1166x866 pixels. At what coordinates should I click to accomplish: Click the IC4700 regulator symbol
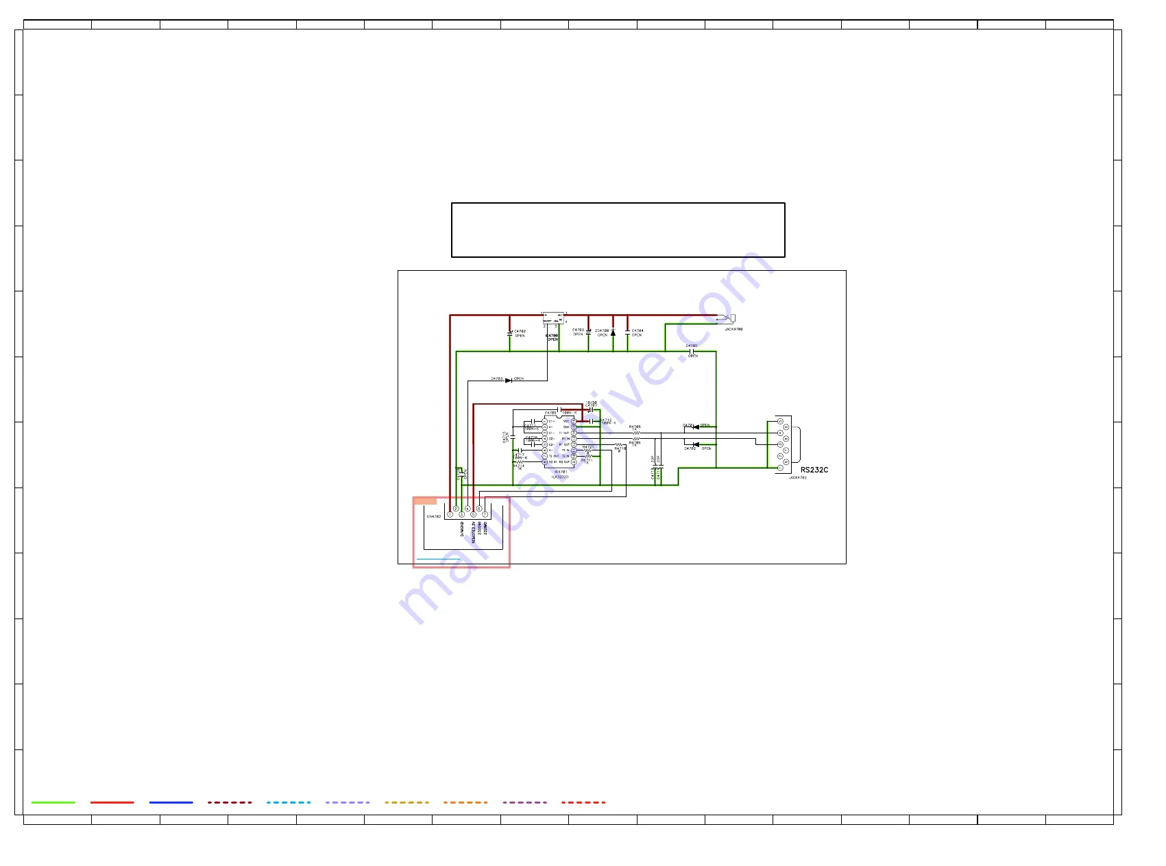pyautogui.click(x=553, y=318)
